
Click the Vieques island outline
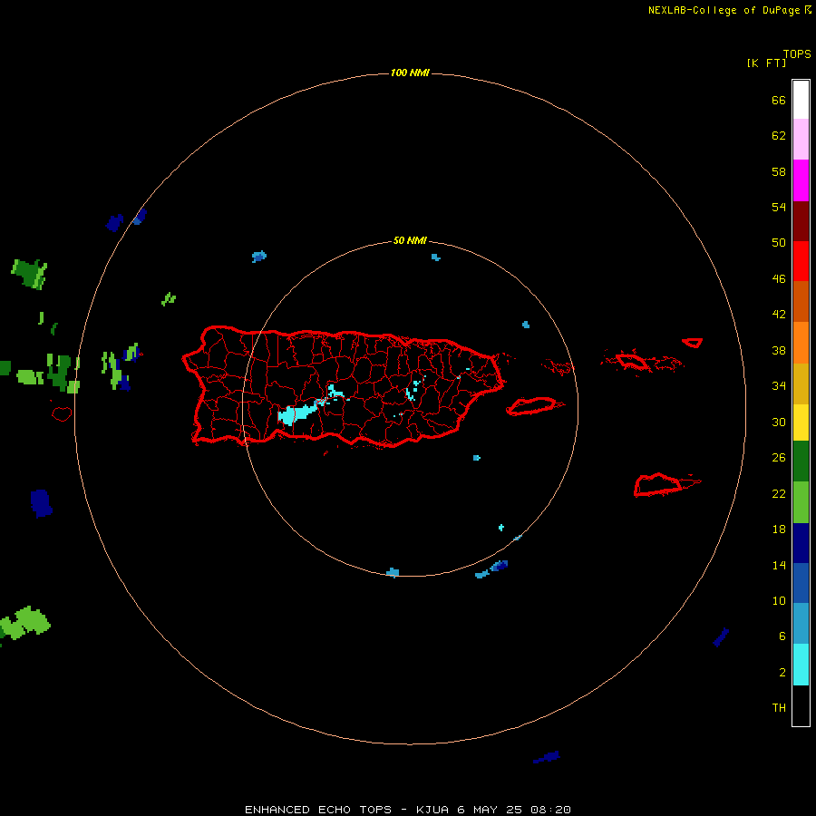(534, 406)
